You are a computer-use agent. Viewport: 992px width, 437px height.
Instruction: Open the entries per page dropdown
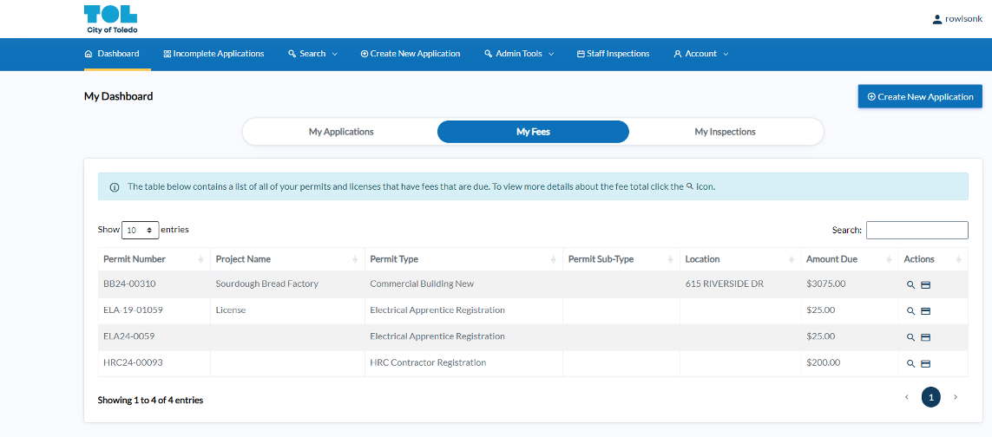pos(140,231)
